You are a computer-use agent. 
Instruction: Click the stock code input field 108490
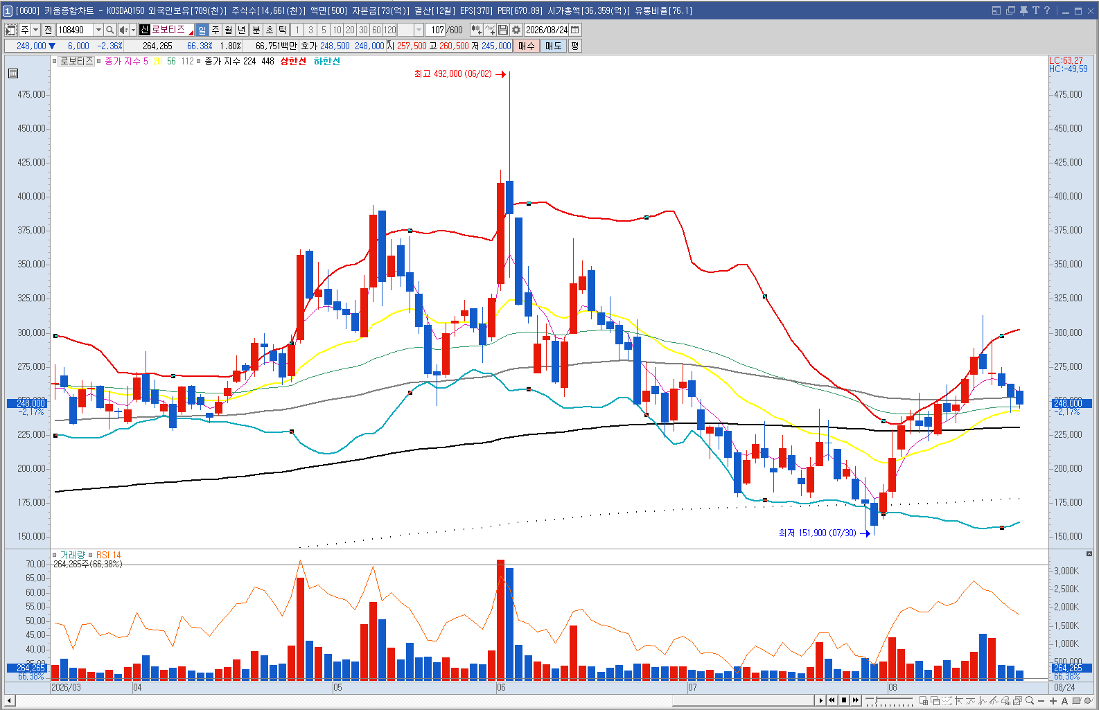75,30
